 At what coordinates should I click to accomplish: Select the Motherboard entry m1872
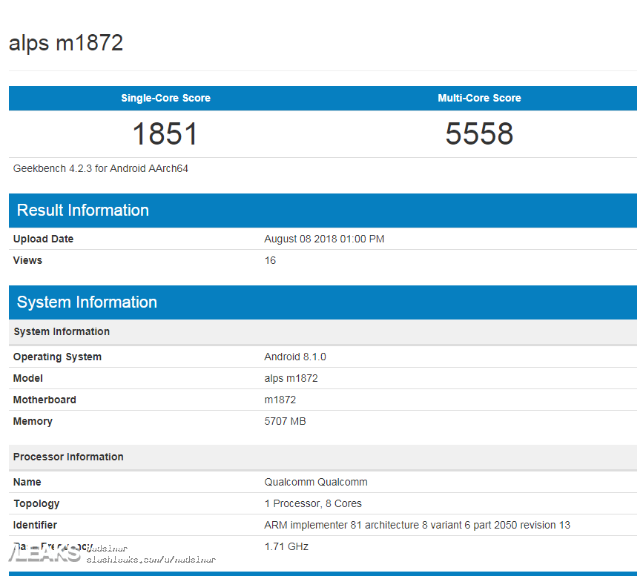[x=278, y=400]
